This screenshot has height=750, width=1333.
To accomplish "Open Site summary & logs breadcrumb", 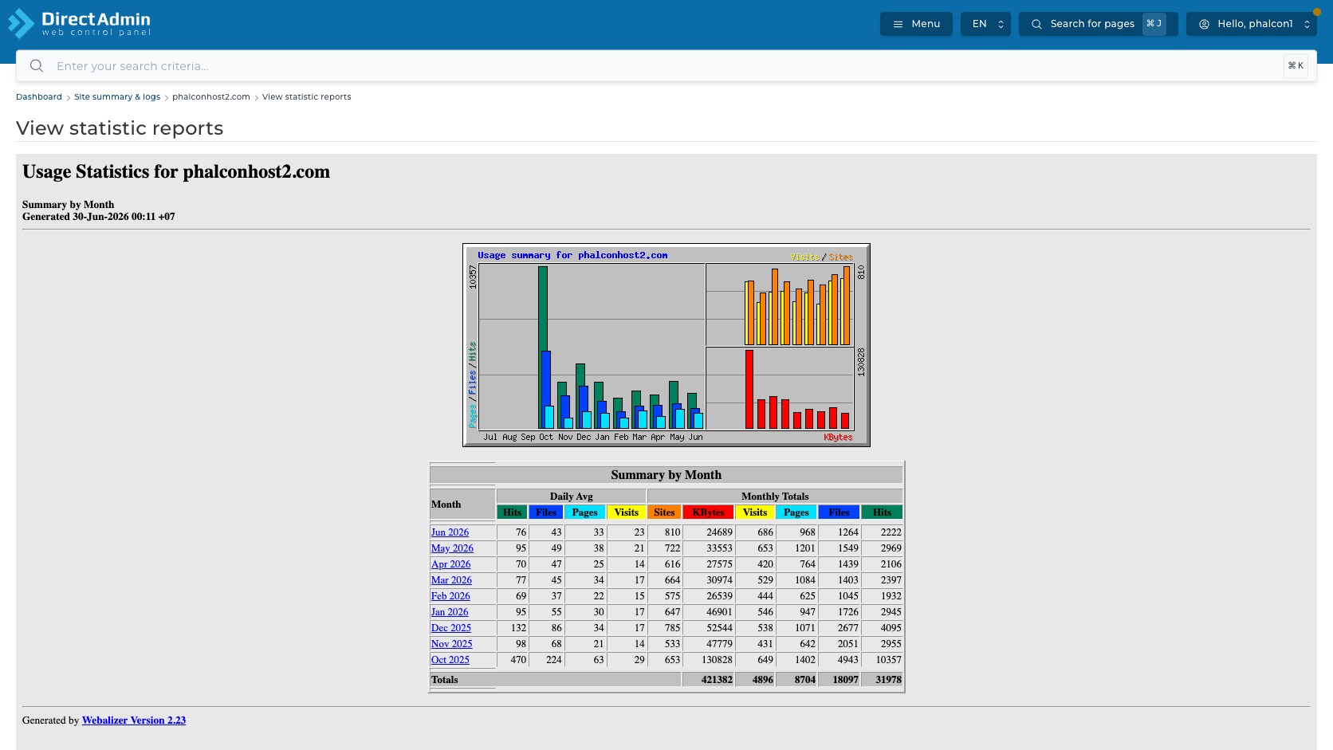I will pos(117,97).
